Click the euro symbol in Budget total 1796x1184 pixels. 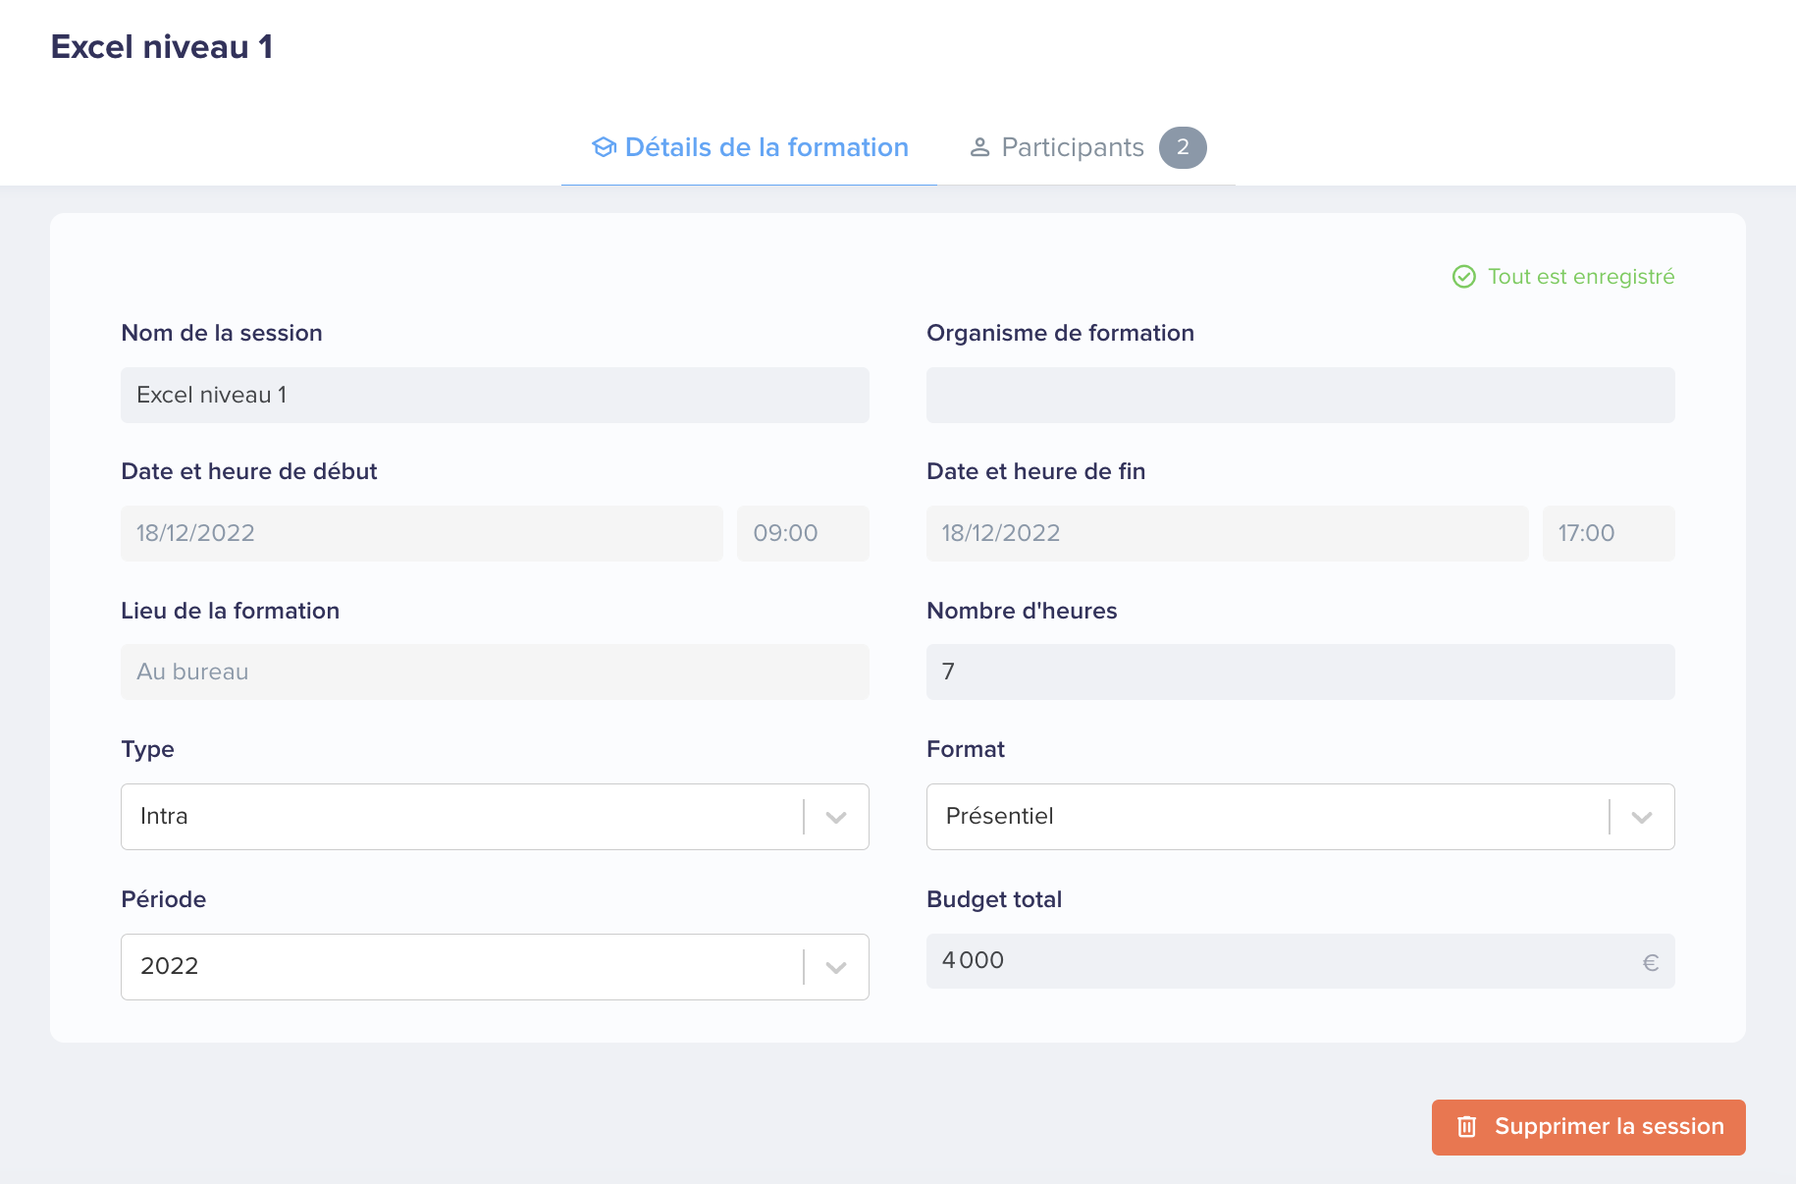[1651, 962]
